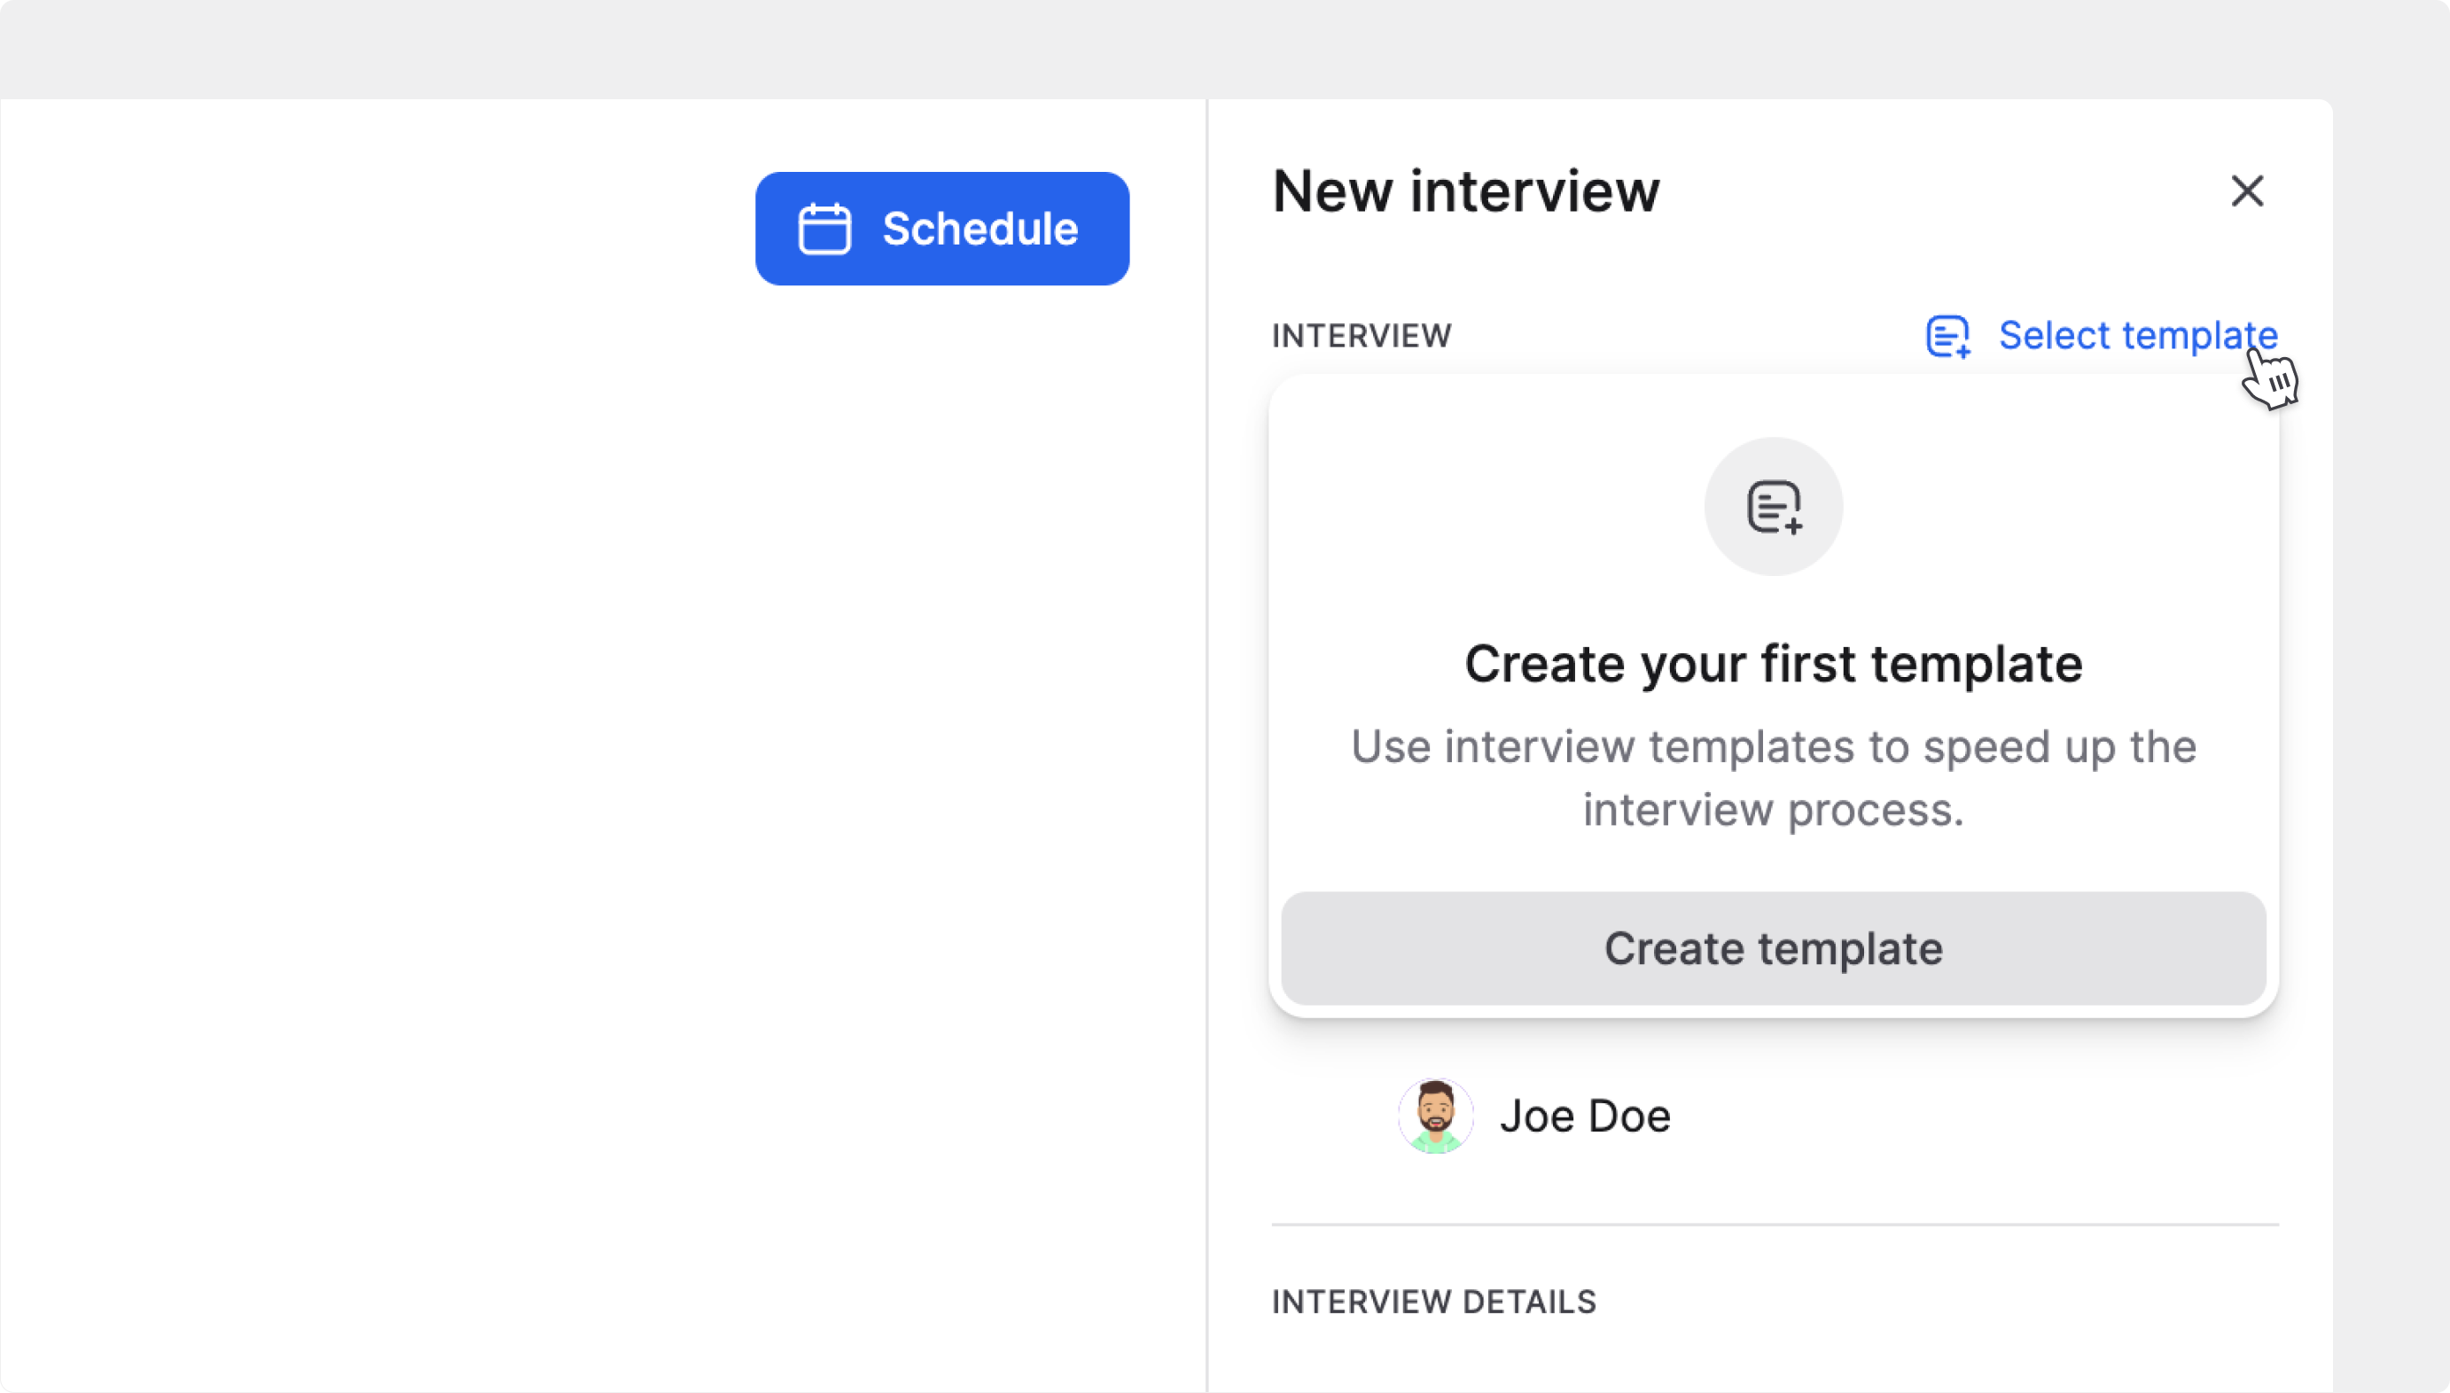
Task: Click empty space left of Joe Doe's avatar
Action: point(1330,1116)
